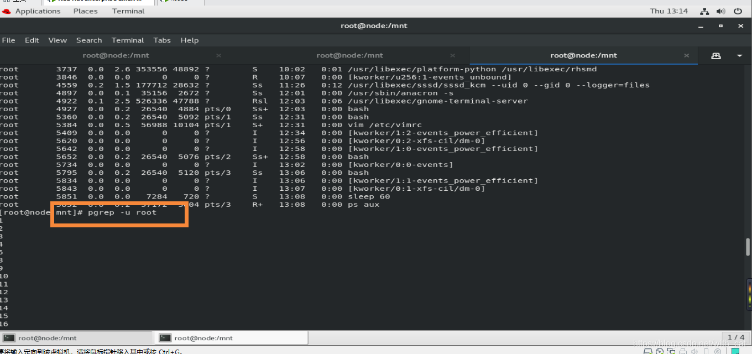Select second root@node:/mnt taskbar window button
752x354 pixels.
point(232,338)
